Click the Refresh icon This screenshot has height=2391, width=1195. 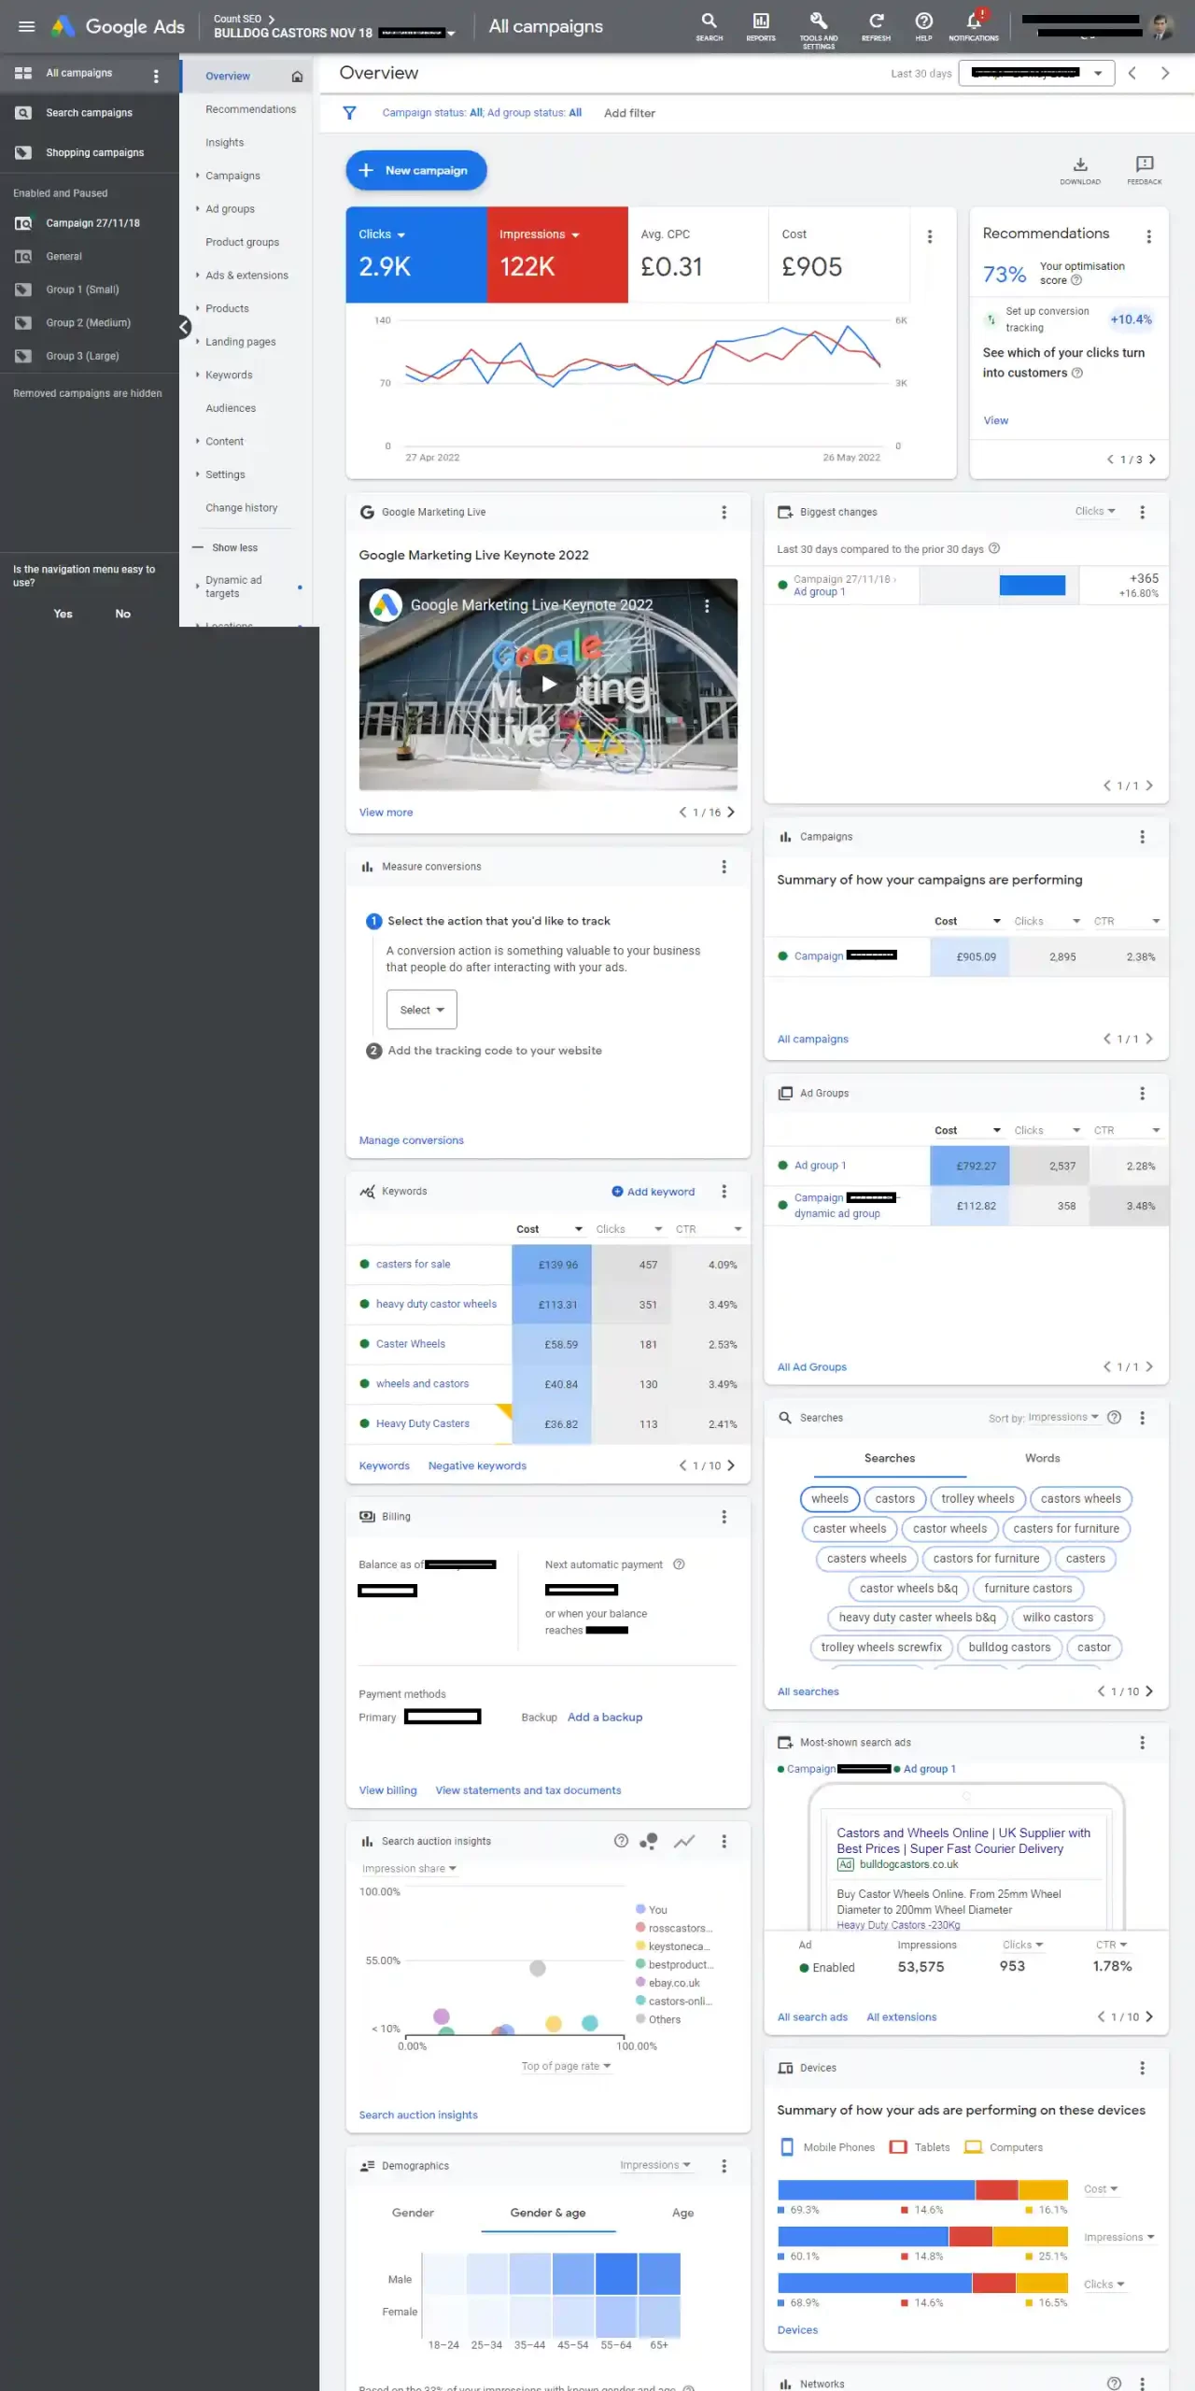tap(876, 25)
